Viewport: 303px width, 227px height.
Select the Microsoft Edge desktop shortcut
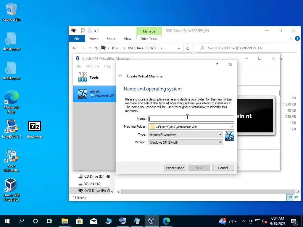(12, 102)
